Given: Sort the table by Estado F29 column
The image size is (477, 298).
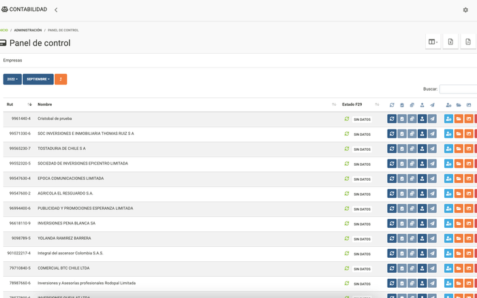Looking at the screenshot, I should 377,104.
